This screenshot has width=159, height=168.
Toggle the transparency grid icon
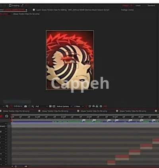(x=54, y=106)
